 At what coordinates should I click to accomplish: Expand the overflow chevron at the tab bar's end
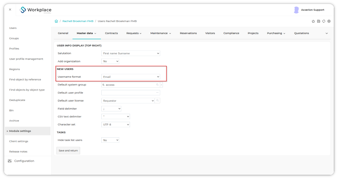pos(327,33)
